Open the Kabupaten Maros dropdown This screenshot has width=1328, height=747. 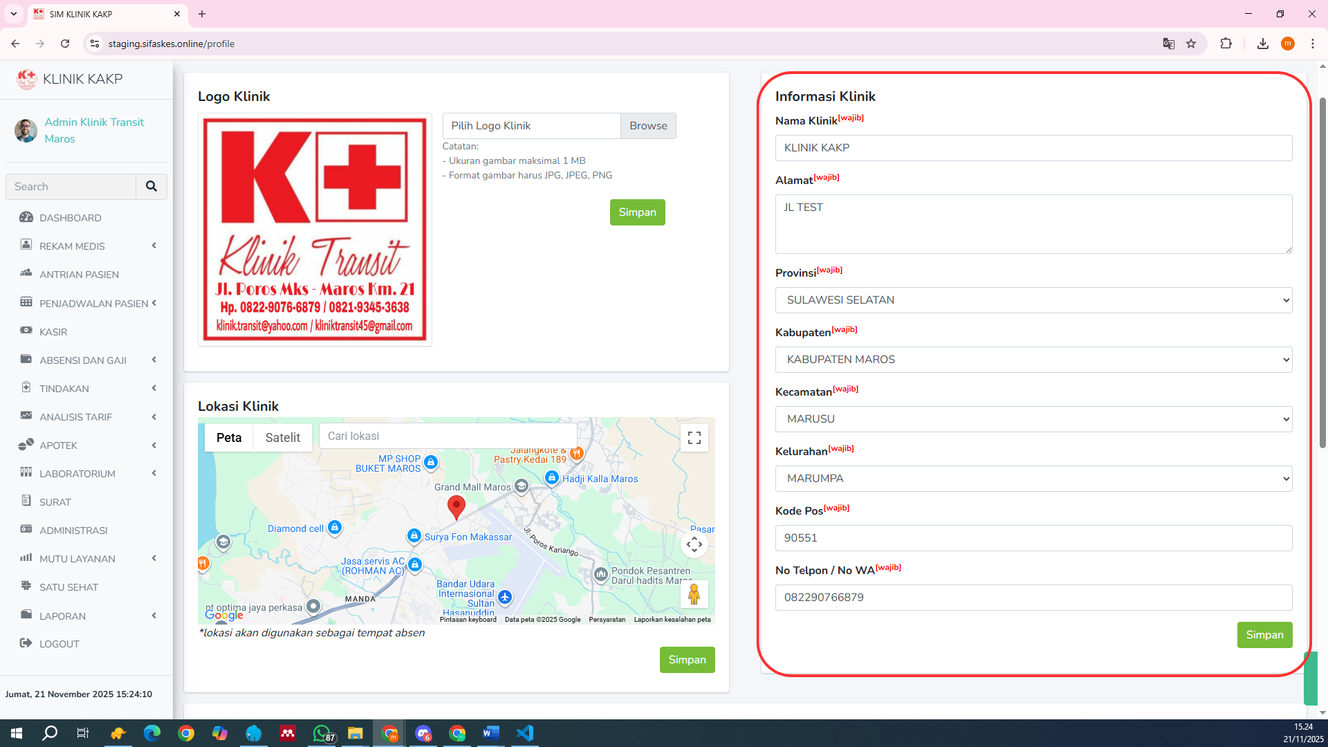[x=1033, y=360]
